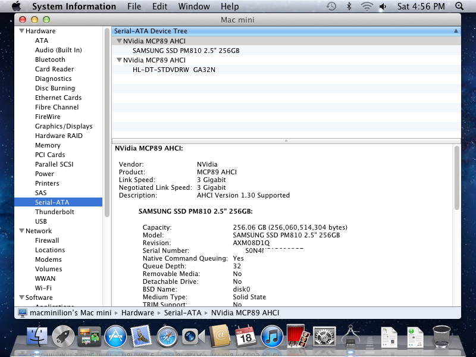476x357 pixels.
Task: Open Finder from the dock
Action: [37, 336]
